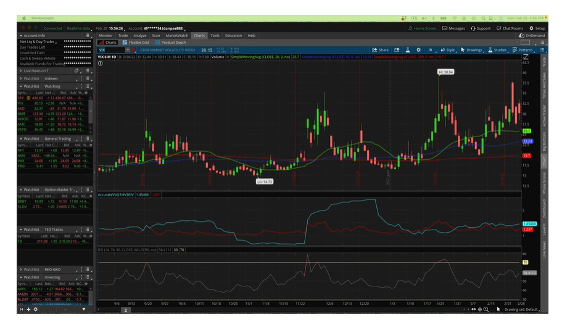The height and width of the screenshot is (329, 562).
Task: Click the zoom in magnifier icon
Action: (486, 309)
